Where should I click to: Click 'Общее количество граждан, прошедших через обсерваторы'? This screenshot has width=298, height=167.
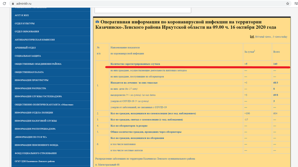coord(146,132)
